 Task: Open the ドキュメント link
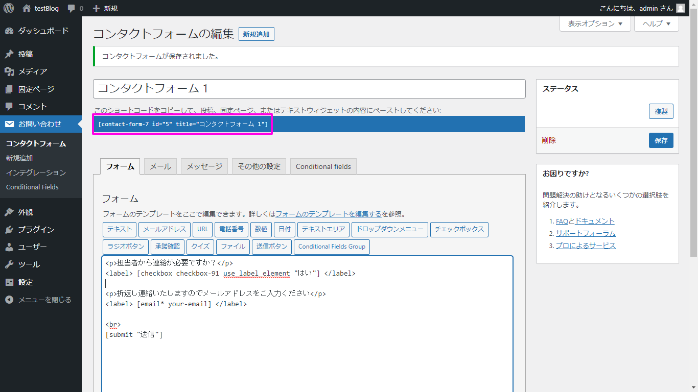595,222
